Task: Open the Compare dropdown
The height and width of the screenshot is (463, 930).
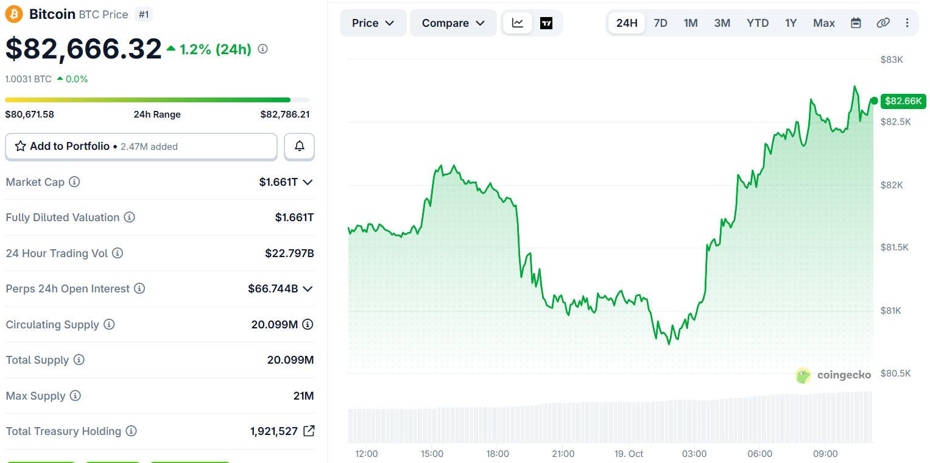Action: coord(453,23)
